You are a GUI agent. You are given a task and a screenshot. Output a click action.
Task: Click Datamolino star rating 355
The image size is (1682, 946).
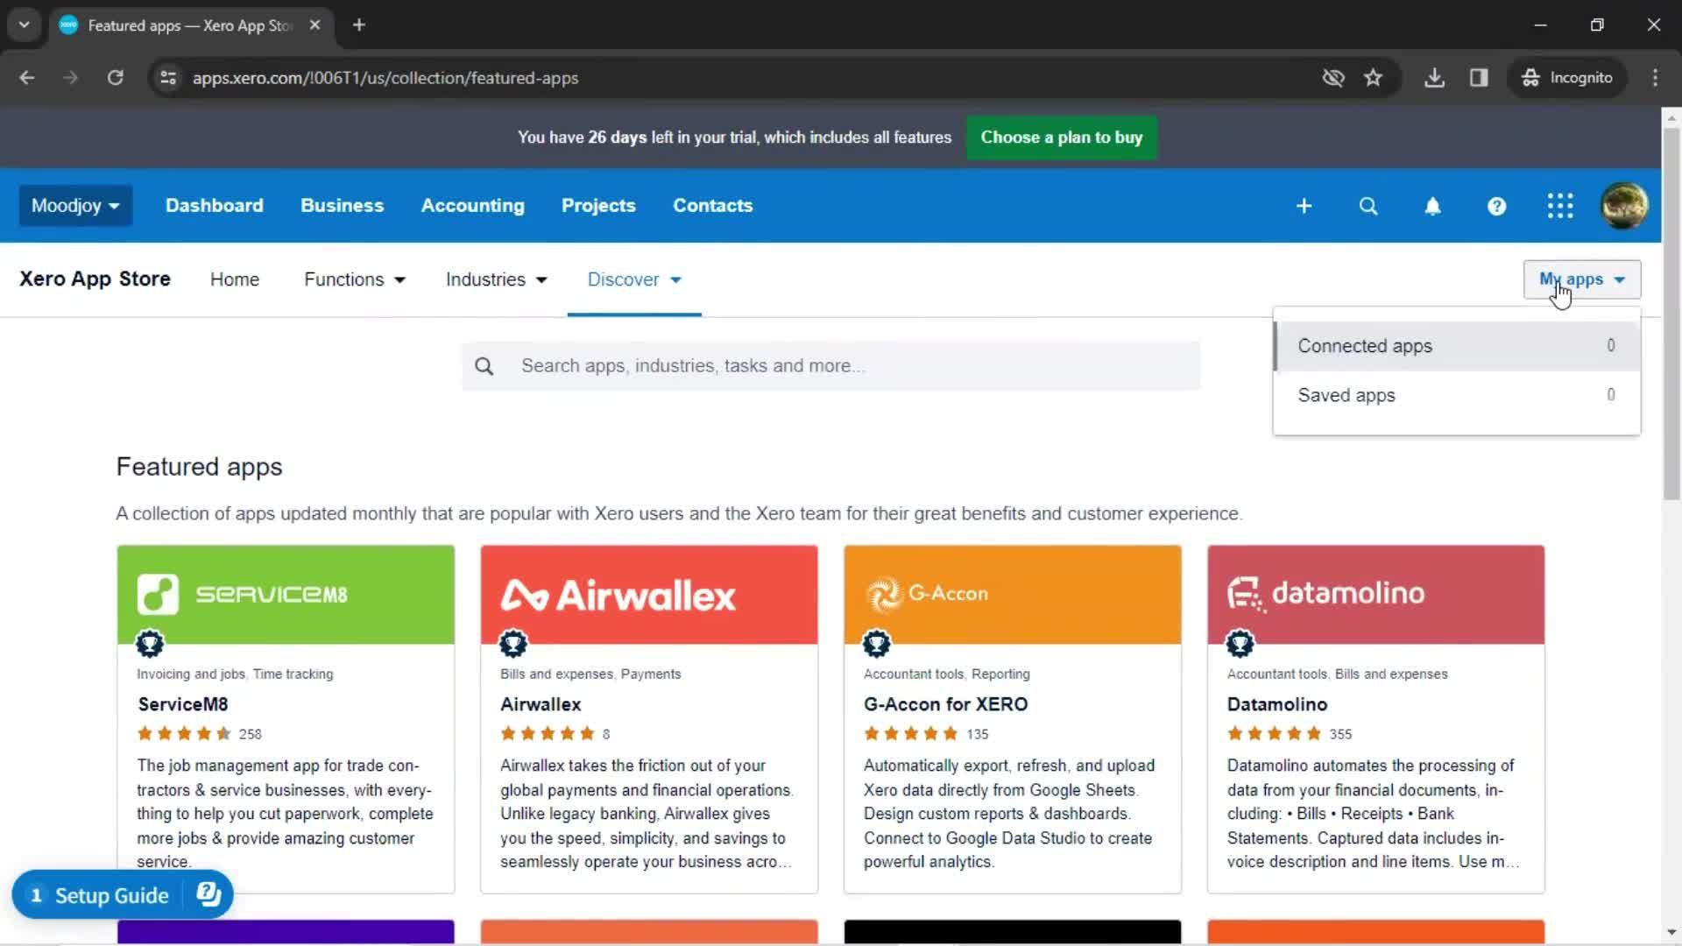point(1290,734)
